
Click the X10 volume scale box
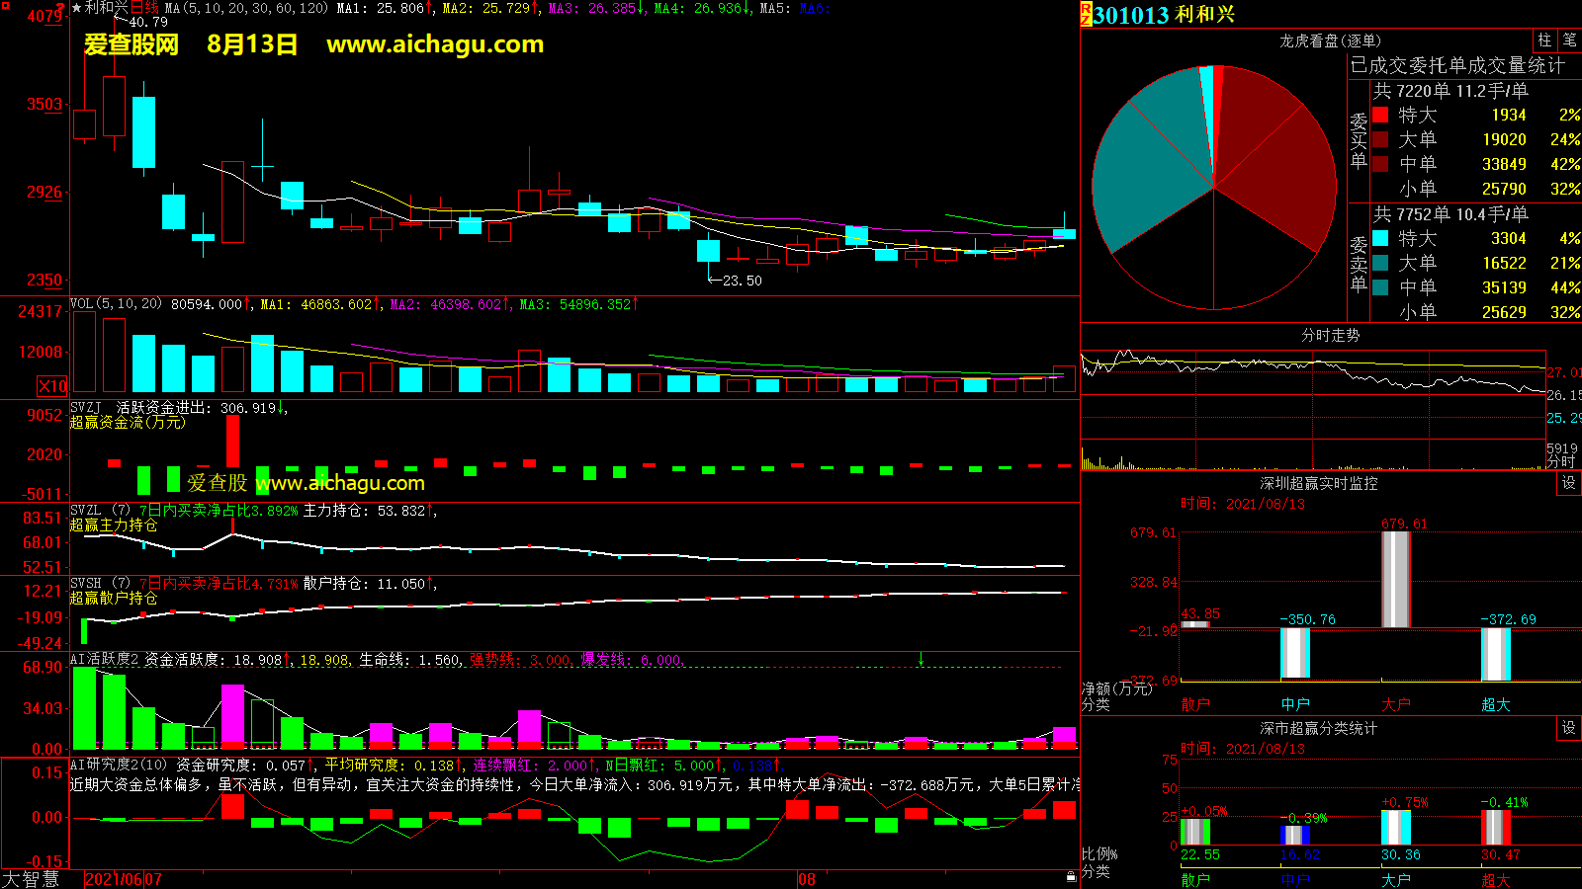tap(52, 386)
